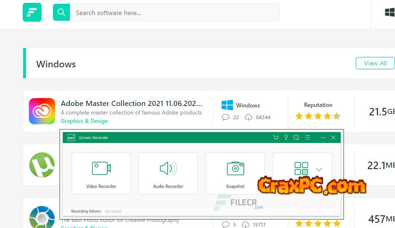Open the Video Recorder tool
Image resolution: width=395 pixels, height=228 pixels.
[101, 173]
